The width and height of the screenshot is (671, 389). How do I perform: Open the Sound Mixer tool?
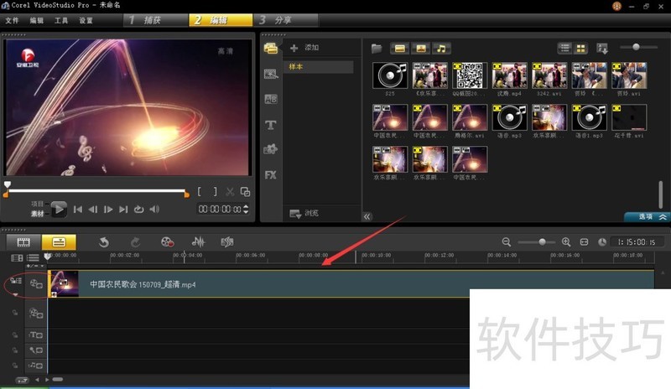(200, 241)
